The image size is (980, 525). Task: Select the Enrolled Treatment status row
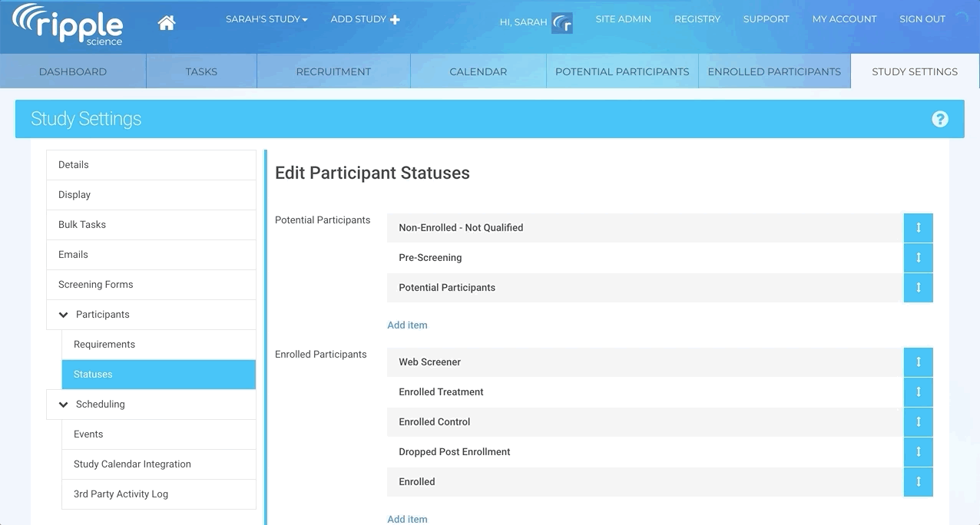click(441, 392)
